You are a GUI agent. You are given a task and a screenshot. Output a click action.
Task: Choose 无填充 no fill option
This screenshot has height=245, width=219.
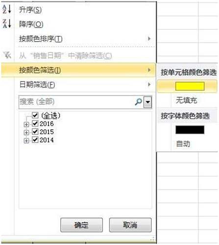coord(187,100)
